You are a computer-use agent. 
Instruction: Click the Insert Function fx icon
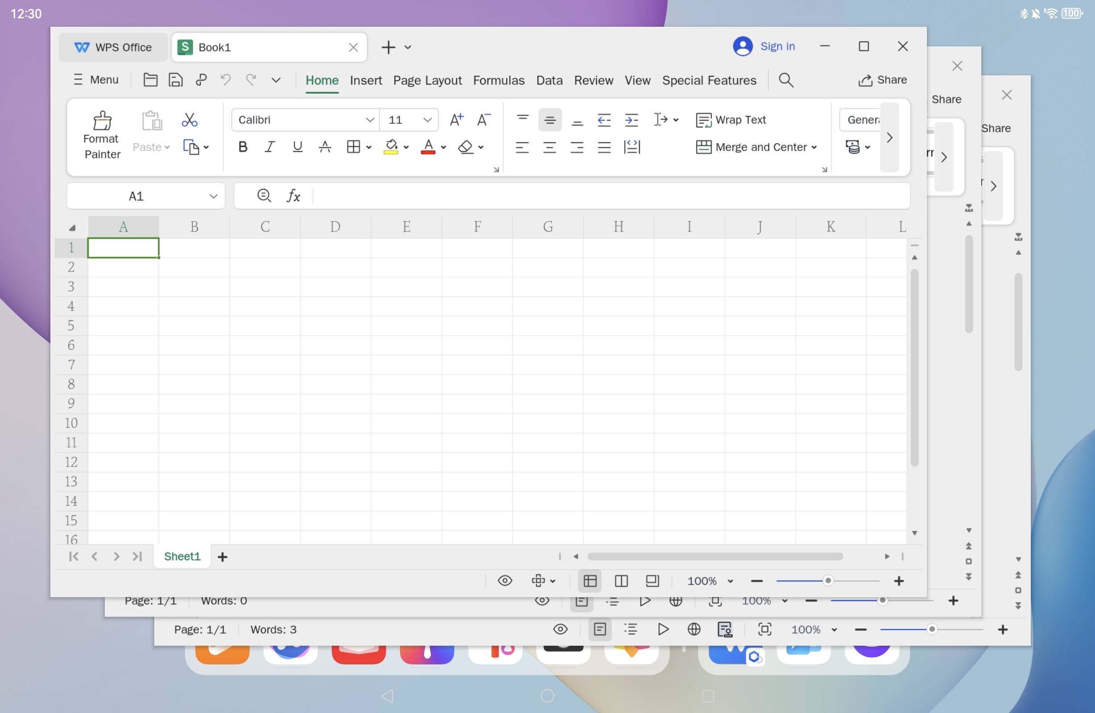[293, 196]
